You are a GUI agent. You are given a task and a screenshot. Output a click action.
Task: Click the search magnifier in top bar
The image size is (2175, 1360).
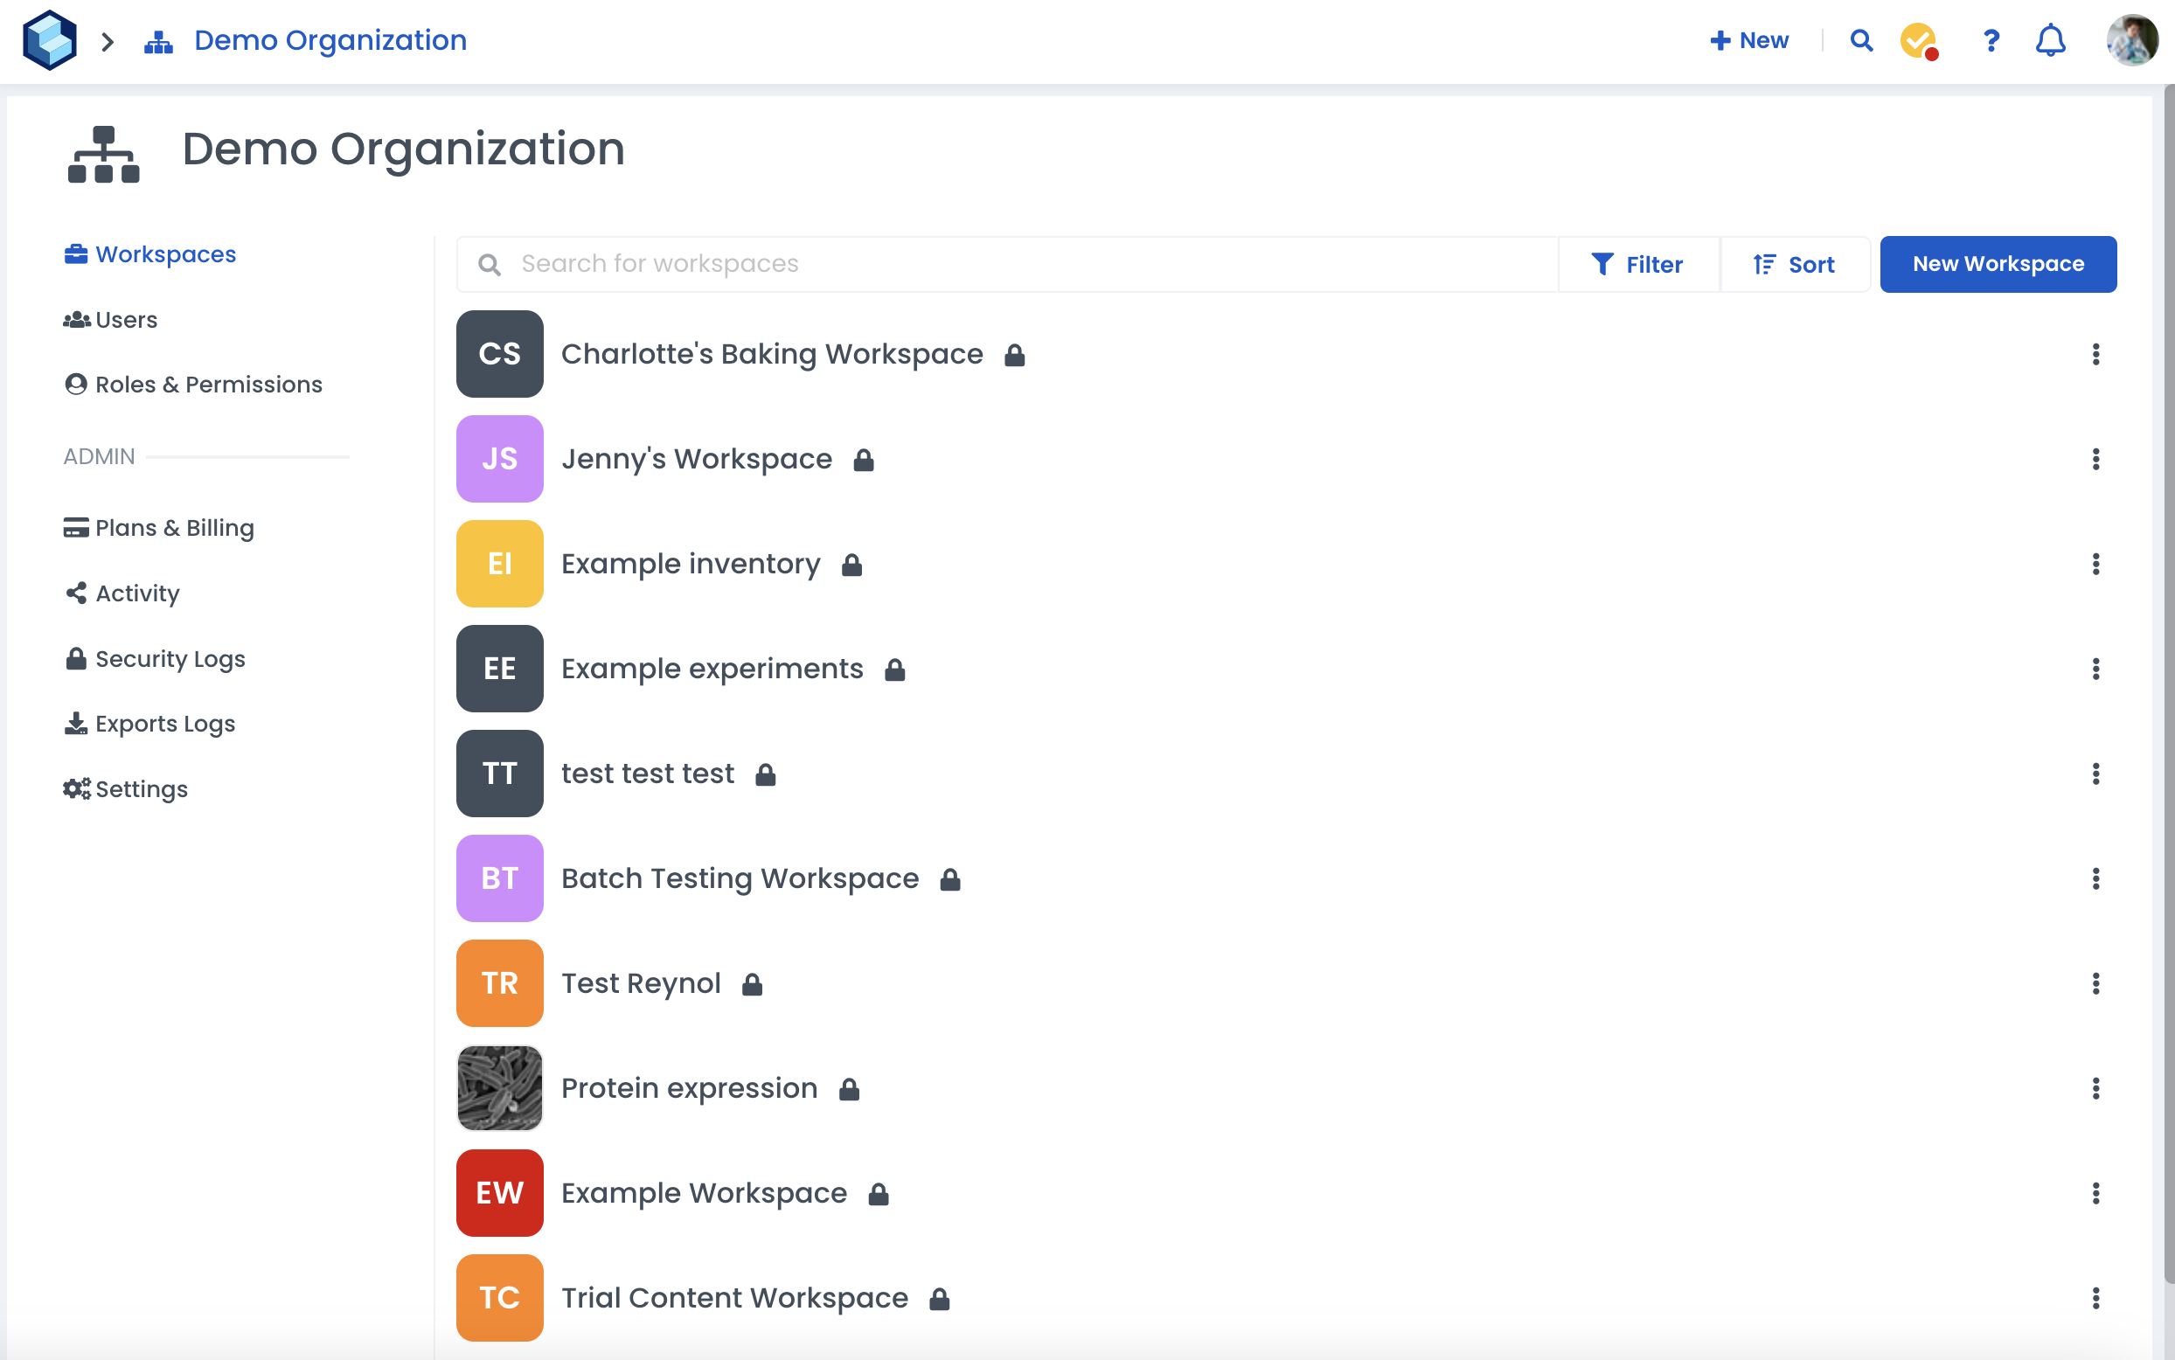tap(1861, 40)
